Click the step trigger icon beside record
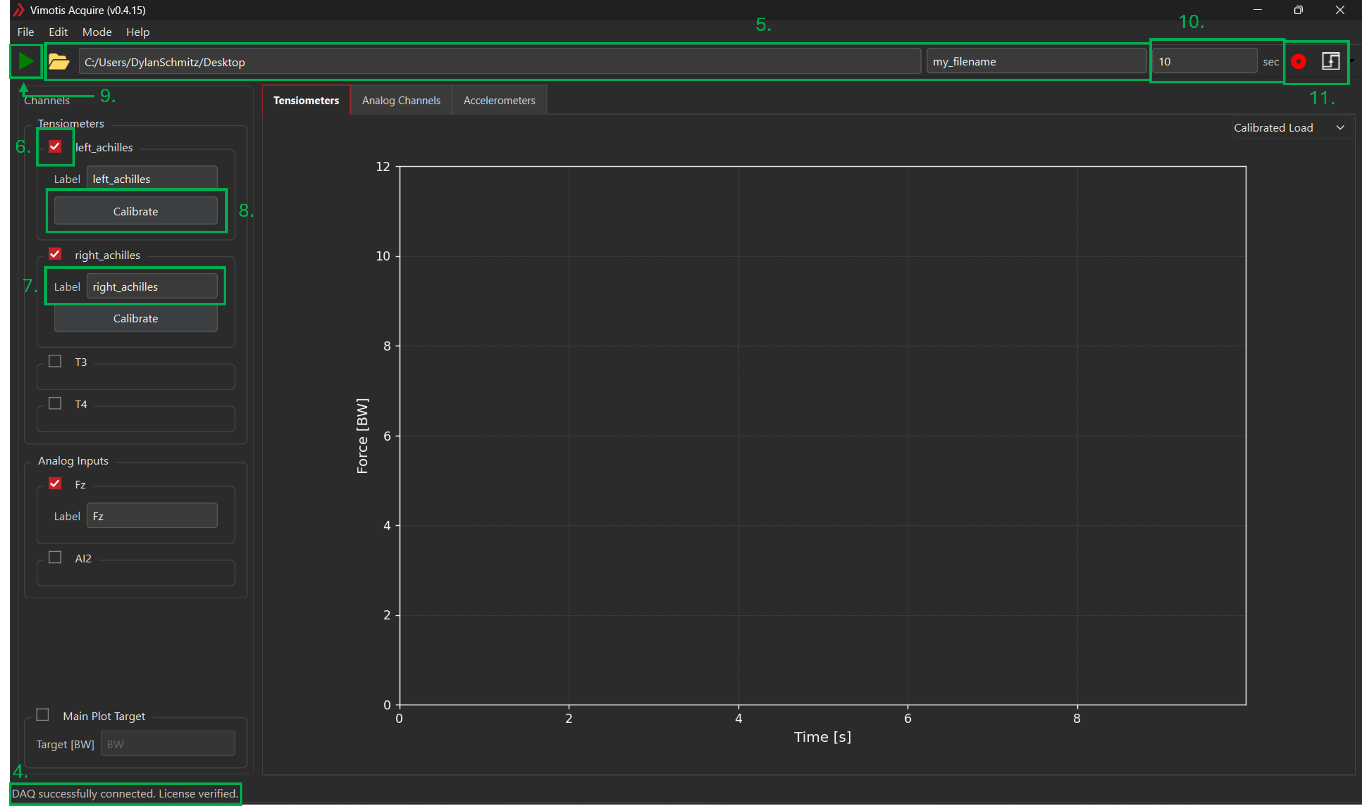Image resolution: width=1362 pixels, height=806 pixels. [1330, 61]
